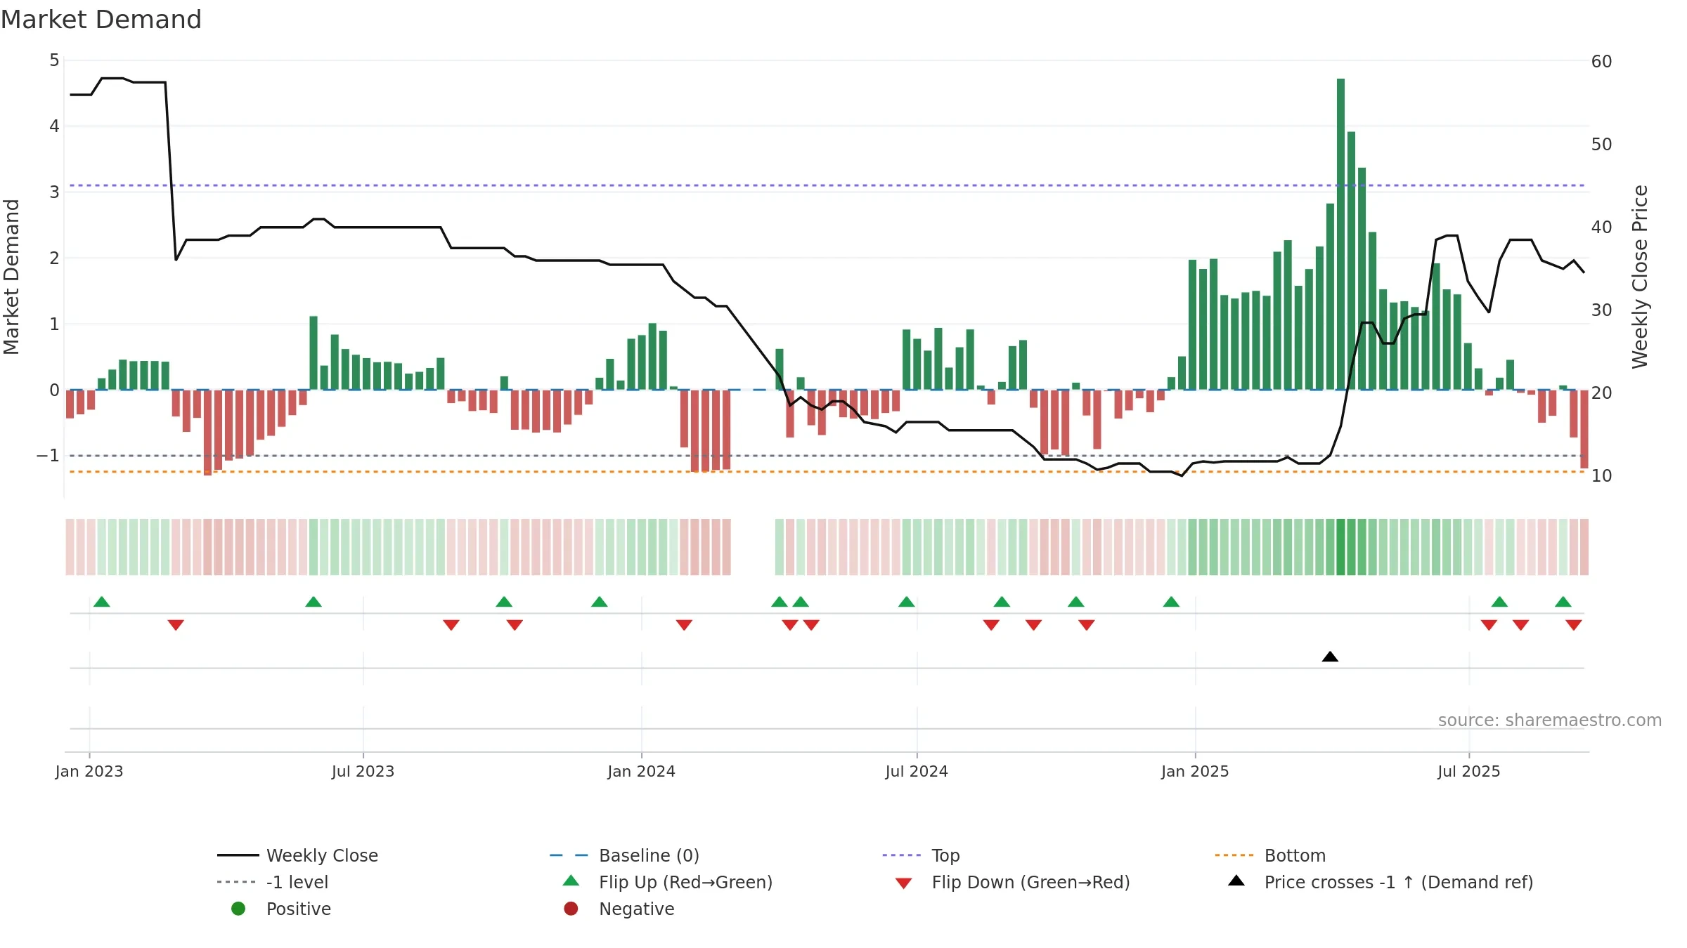The width and height of the screenshot is (1687, 948).
Task: Click the black Price crosses -1 triangle marker
Action: click(1330, 657)
